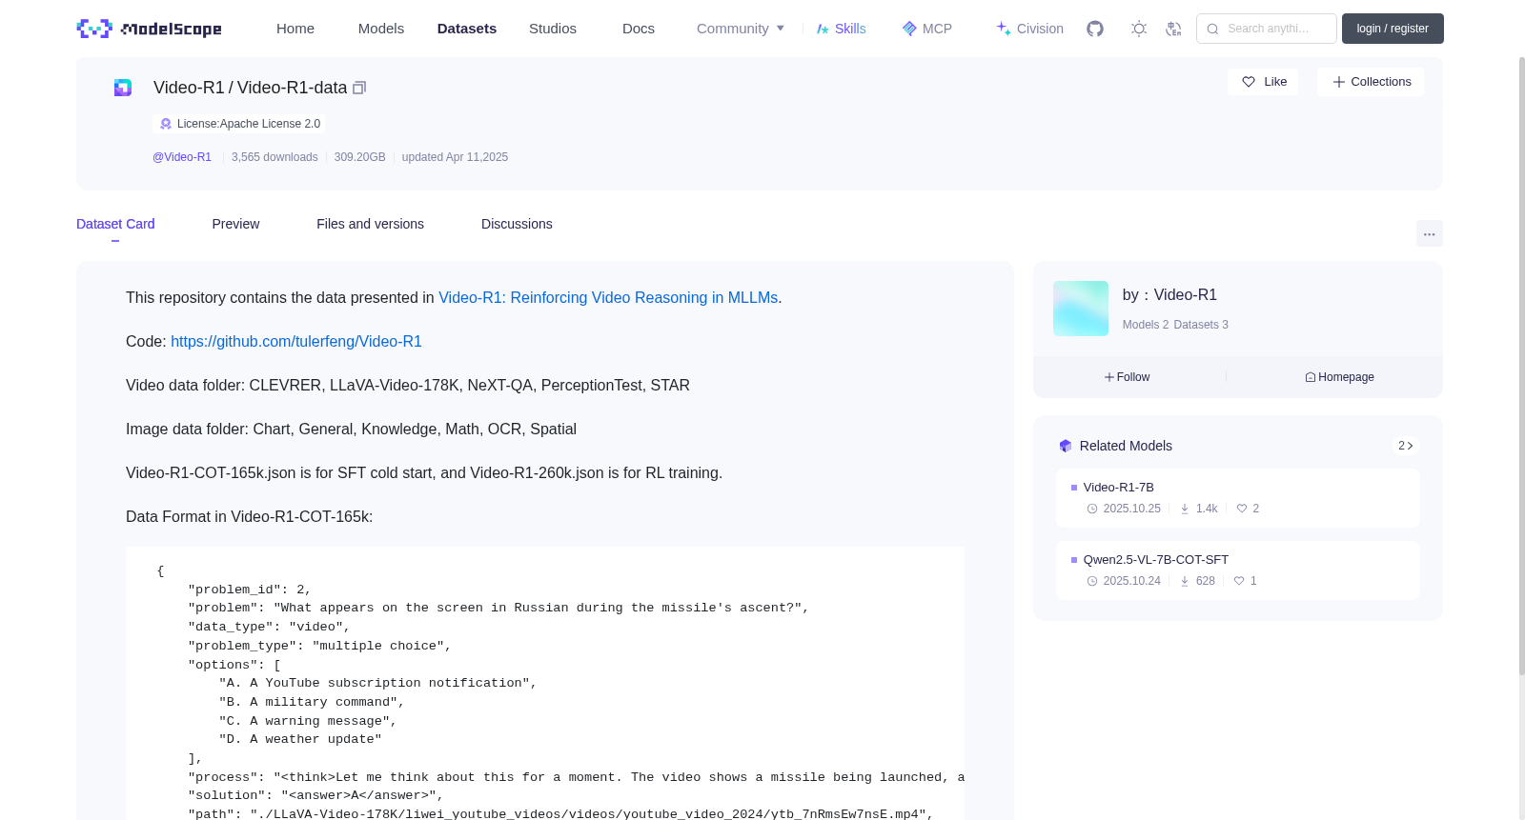Screen dimensions: 1525x820
Task: Click the Civision sparkle icon
Action: pos(1004,29)
